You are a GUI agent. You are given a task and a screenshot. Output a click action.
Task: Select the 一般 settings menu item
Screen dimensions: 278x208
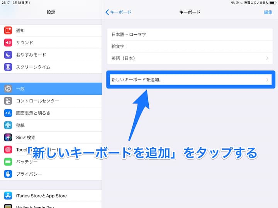(51, 89)
